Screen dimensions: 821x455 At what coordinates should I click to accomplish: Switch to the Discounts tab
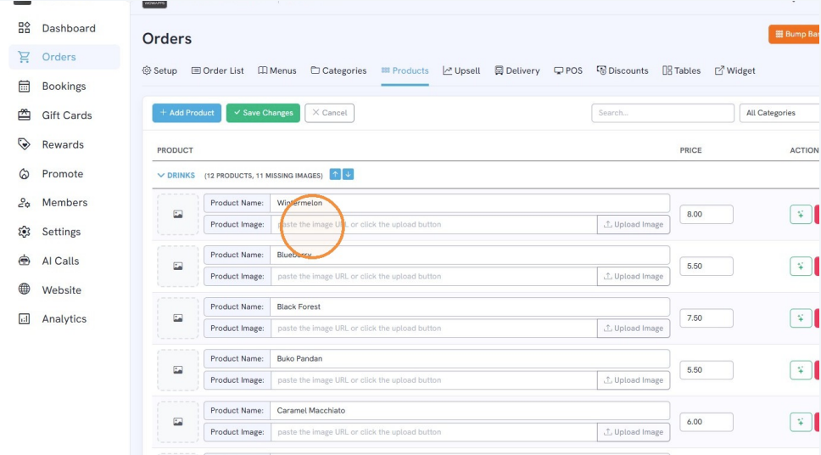pos(622,70)
